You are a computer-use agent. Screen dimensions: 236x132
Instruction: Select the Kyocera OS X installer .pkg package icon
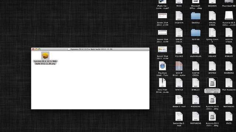pos(45,55)
